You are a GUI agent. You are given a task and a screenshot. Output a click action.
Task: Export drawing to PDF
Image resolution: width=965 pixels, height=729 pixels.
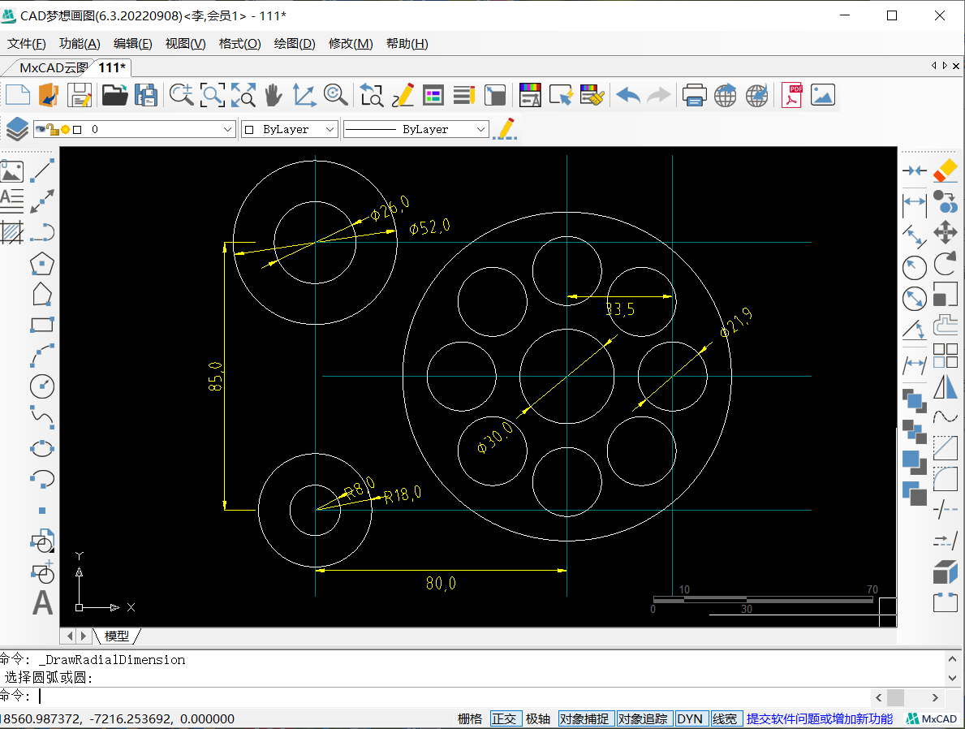coord(791,96)
